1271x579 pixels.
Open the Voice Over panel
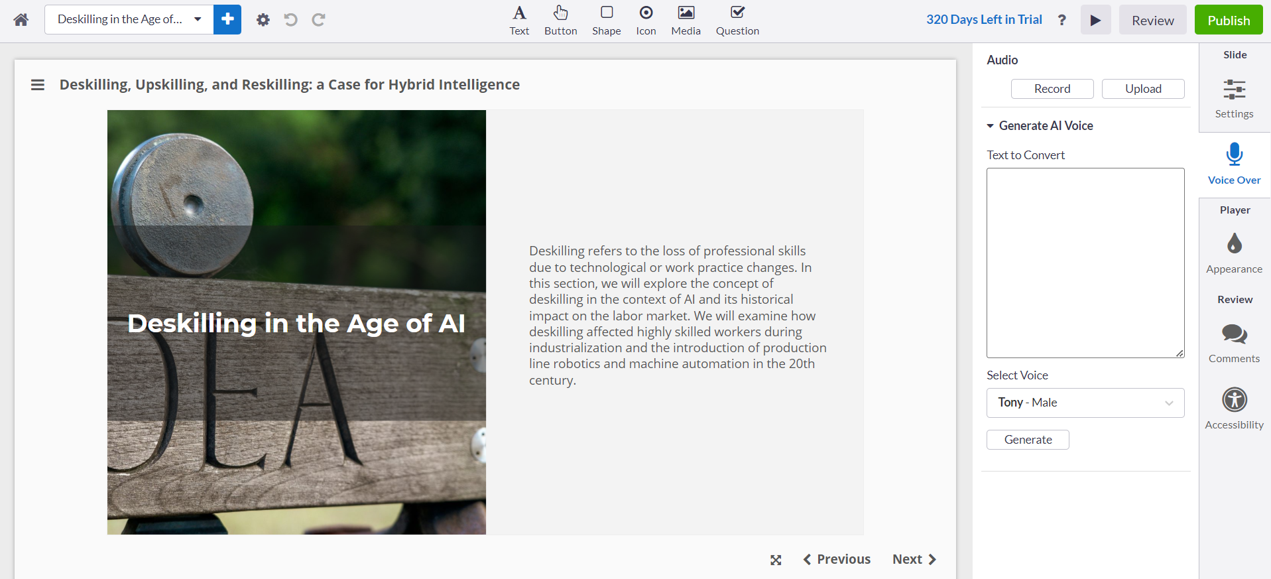pos(1234,164)
